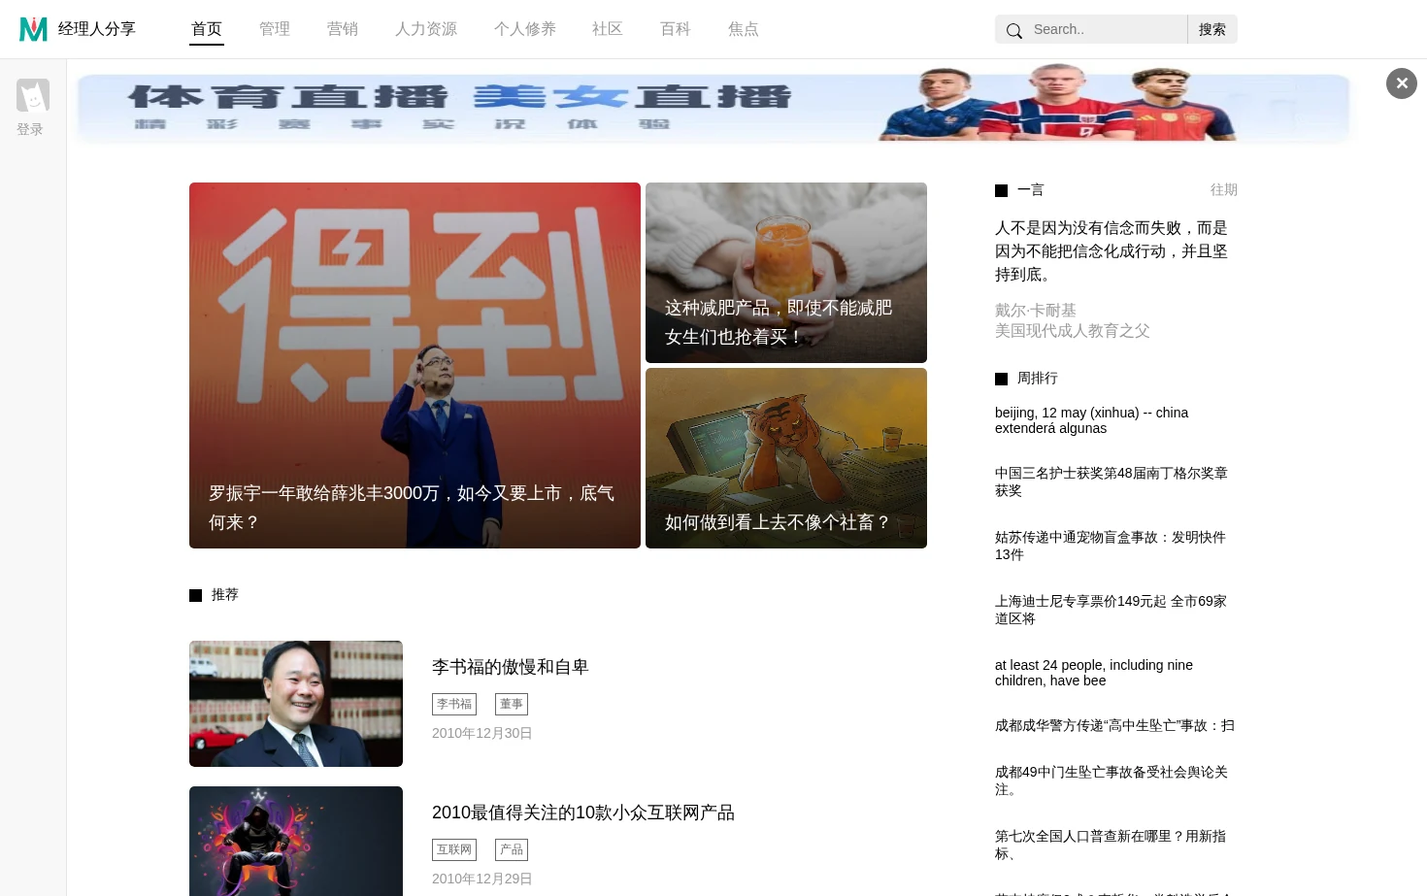This screenshot has height=896, width=1427.
Task: Click the 互联网 tag
Action: pyautogui.click(x=454, y=849)
